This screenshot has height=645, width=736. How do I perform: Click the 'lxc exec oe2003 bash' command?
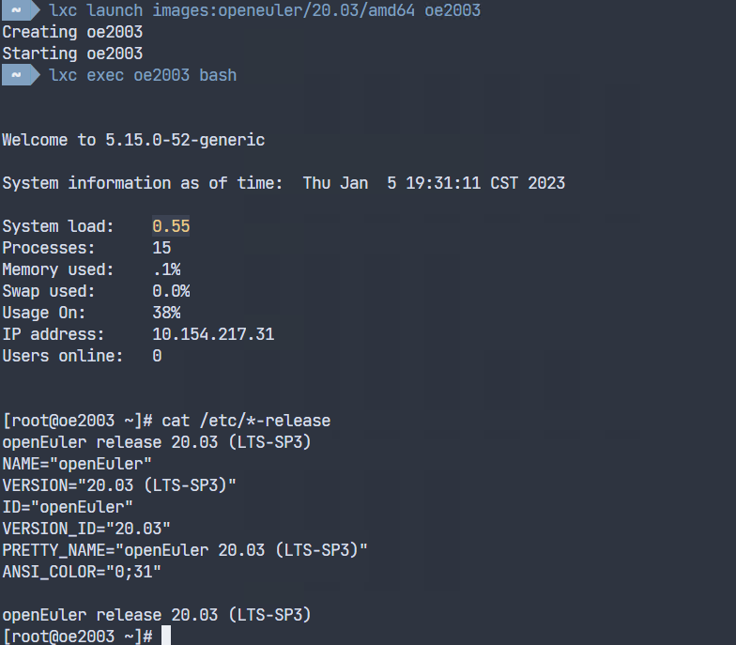[x=143, y=75]
